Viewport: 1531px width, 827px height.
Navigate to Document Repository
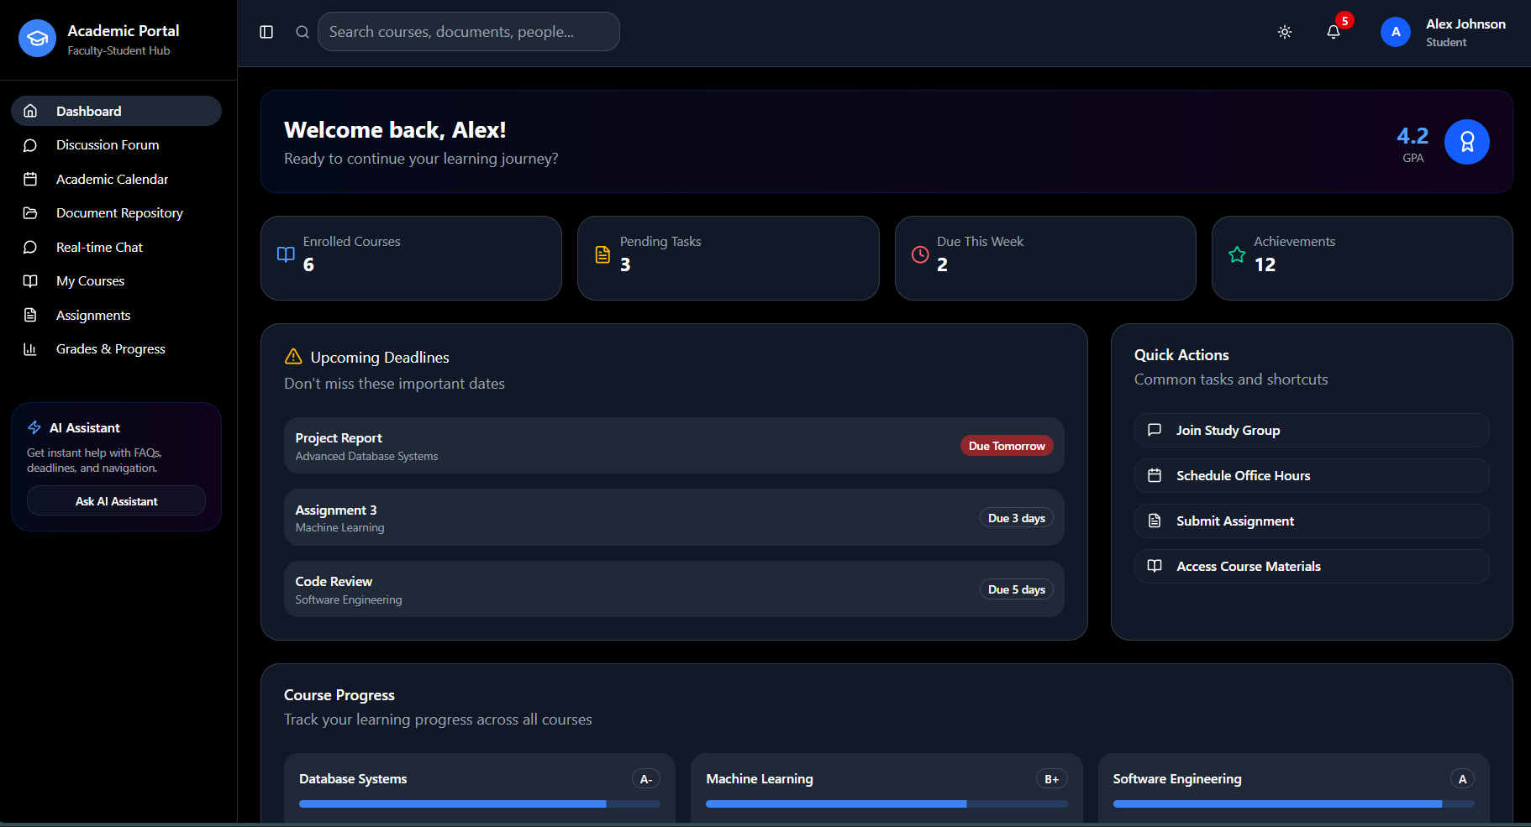coord(116,213)
